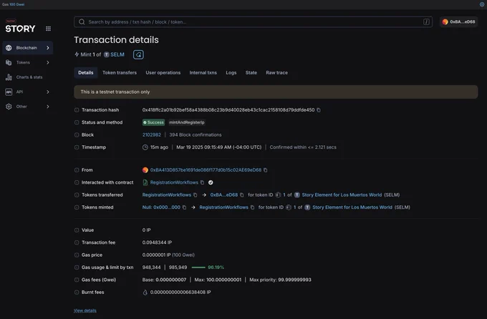Viewport: 487px width, 319px height.
Task: Click info icon beside Burnt fees label
Action: coord(77,292)
